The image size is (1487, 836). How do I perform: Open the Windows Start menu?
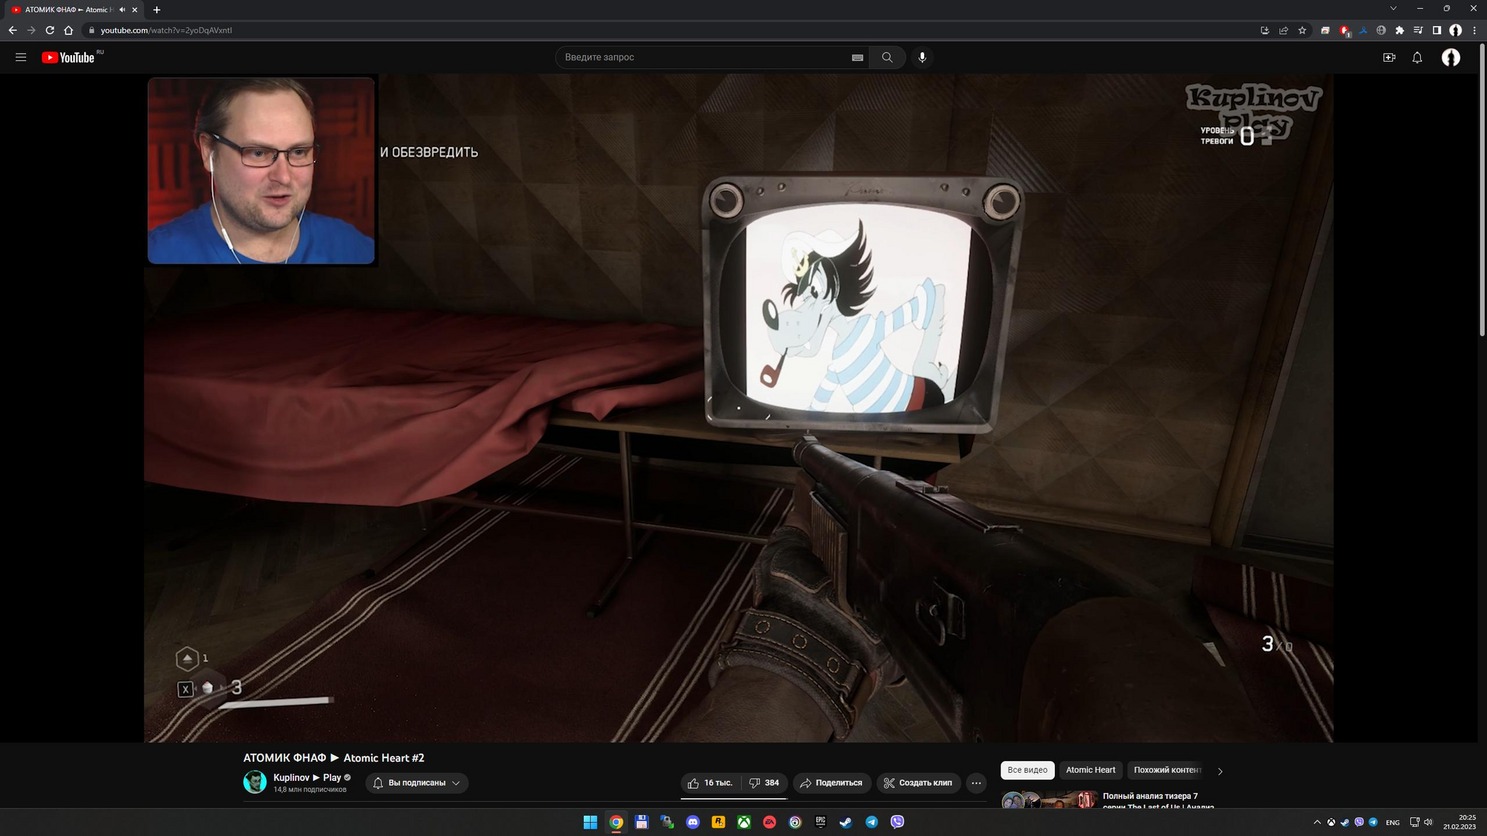point(590,822)
